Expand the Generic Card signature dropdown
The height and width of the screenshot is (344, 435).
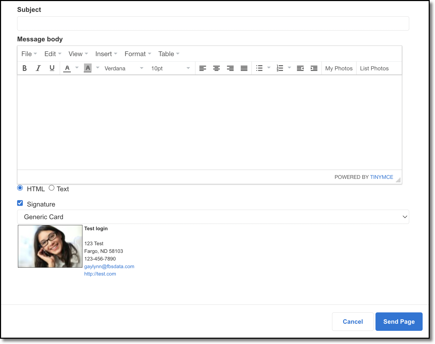(213, 217)
